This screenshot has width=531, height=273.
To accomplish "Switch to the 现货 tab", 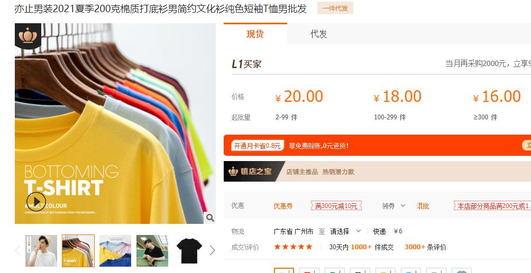I will (x=255, y=34).
